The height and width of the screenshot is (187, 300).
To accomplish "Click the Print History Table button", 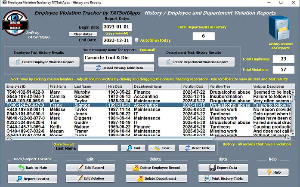I will pos(223,178).
